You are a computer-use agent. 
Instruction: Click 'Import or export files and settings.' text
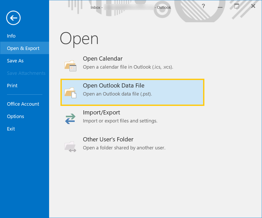point(120,121)
